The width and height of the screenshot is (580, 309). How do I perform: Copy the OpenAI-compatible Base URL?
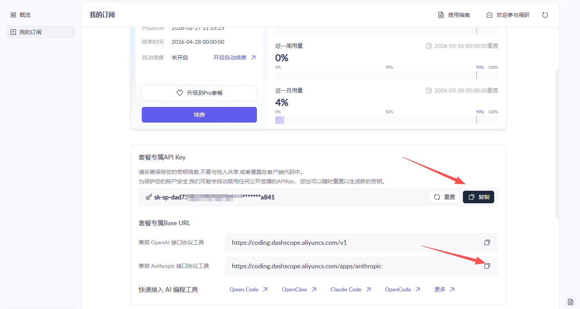(487, 242)
